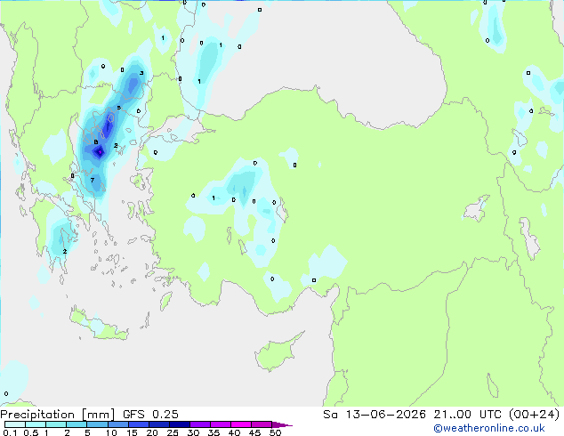Click the 'GFS 0.25' model label
This screenshot has height=436, width=564.
coord(150,415)
